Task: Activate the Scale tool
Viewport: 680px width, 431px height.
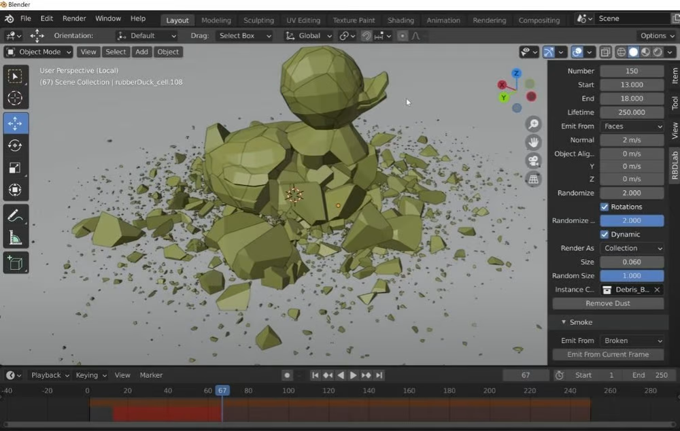Action: point(15,167)
